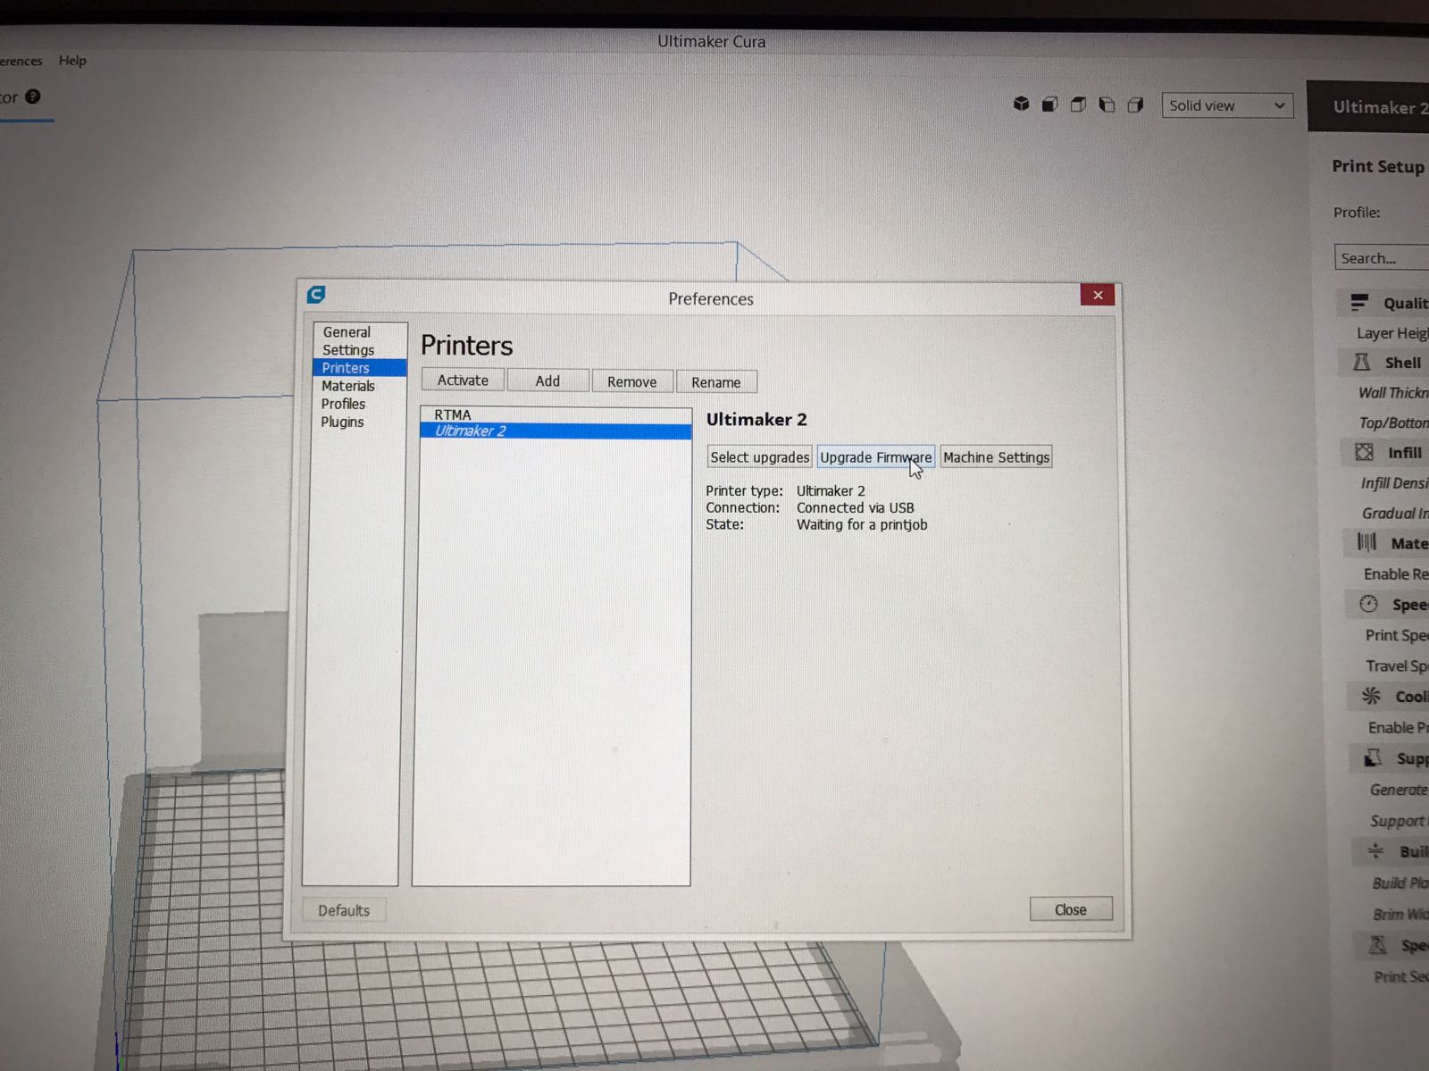The height and width of the screenshot is (1071, 1429).
Task: Expand the Support category icon
Action: click(1373, 758)
